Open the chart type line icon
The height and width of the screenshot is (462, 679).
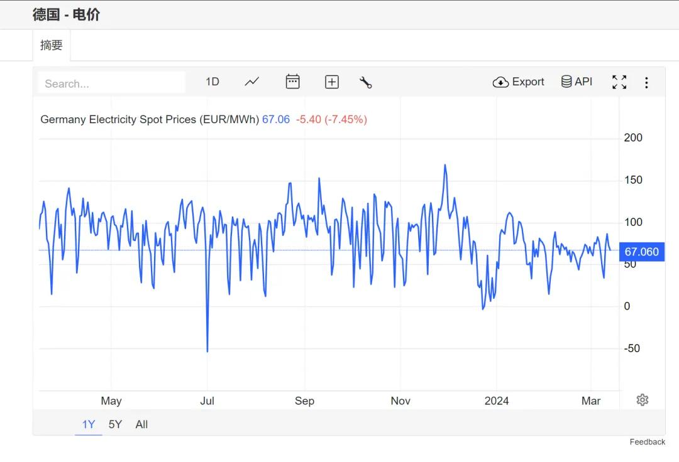pos(251,82)
